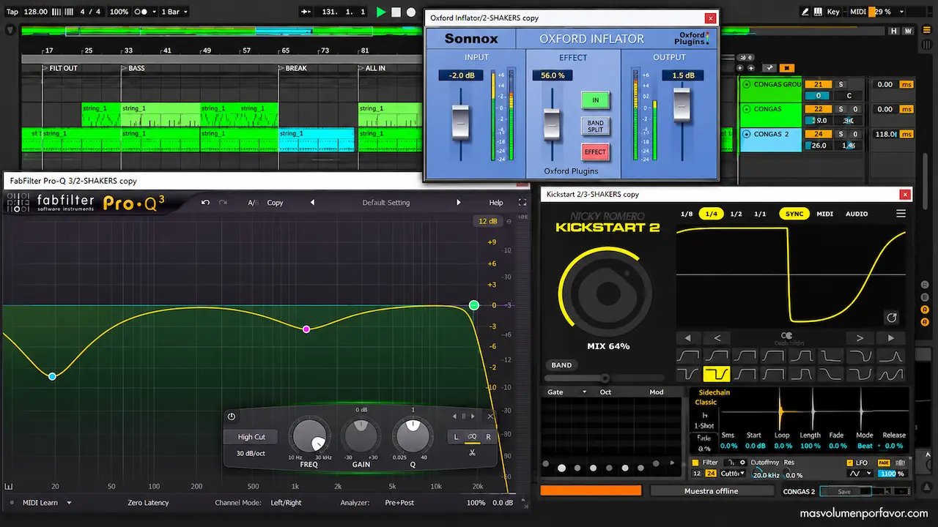Jump to the first Kickstart curve preset arrow

point(687,338)
